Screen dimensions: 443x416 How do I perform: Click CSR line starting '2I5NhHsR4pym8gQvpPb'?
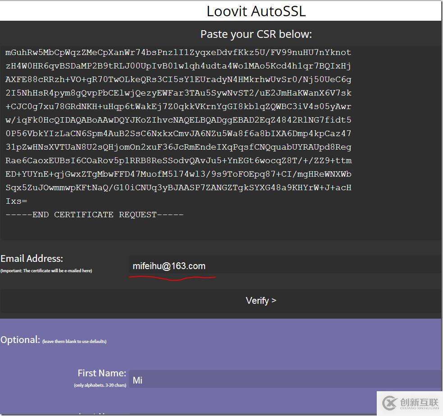pyautogui.click(x=178, y=93)
